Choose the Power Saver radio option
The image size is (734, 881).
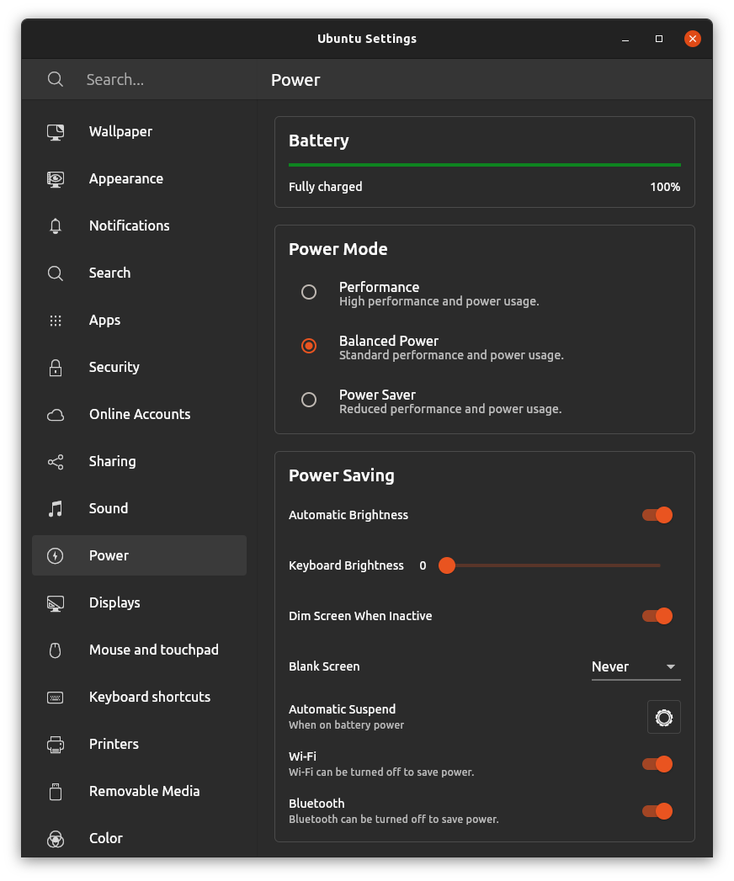pyautogui.click(x=309, y=400)
